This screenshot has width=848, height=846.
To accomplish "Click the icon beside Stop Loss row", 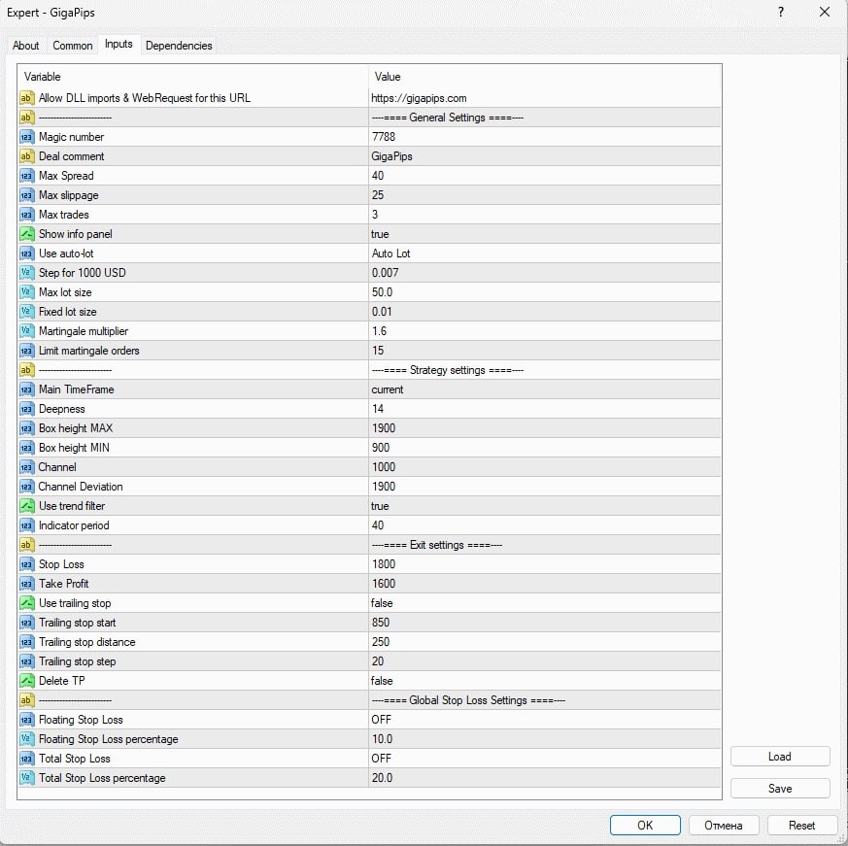I will tap(26, 564).
